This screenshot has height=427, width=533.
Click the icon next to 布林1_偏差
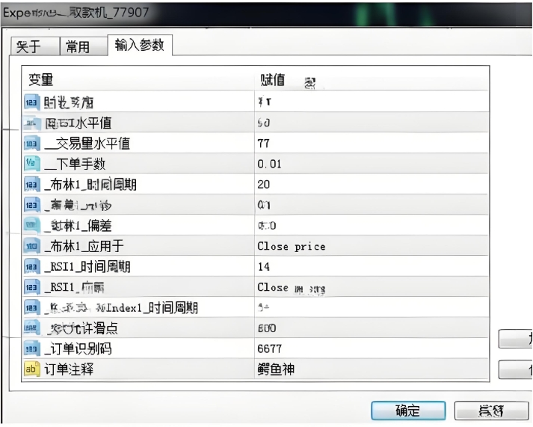pyautogui.click(x=31, y=226)
